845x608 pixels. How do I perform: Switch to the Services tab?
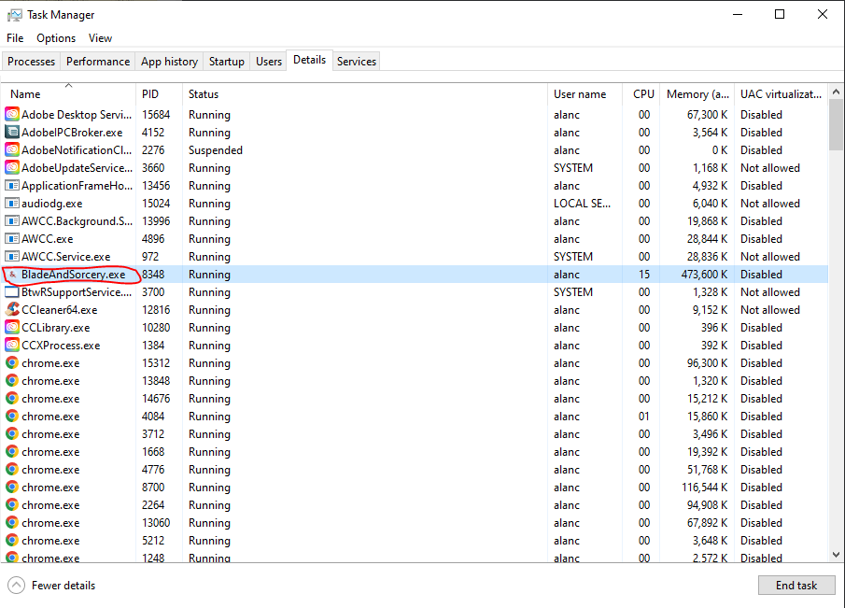357,62
